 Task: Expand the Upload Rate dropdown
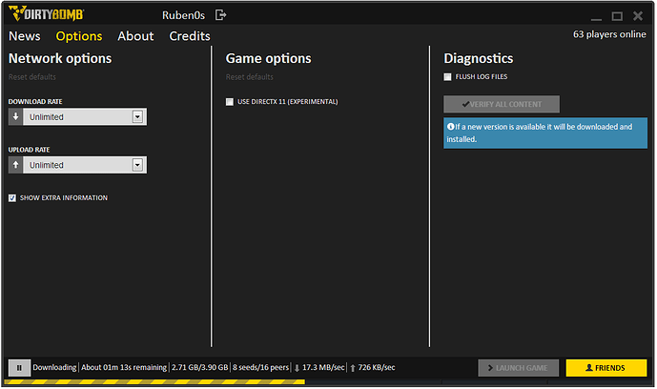(x=137, y=165)
